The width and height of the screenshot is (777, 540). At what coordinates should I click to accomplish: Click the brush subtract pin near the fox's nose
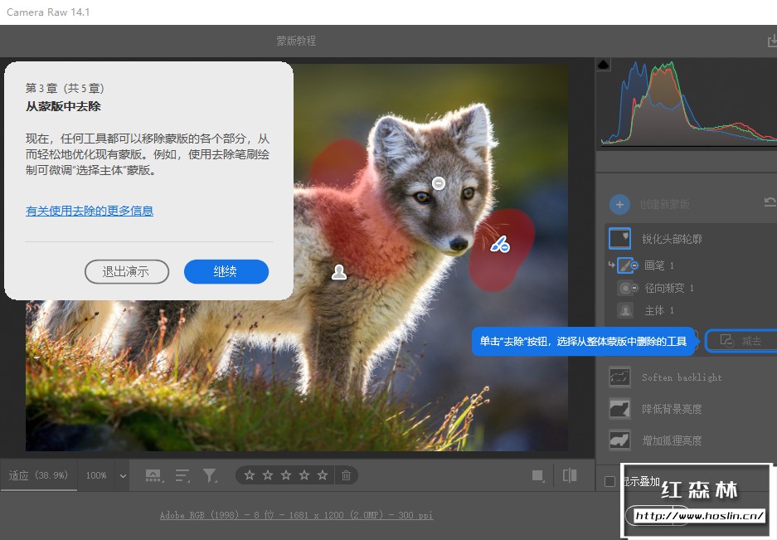coord(500,244)
